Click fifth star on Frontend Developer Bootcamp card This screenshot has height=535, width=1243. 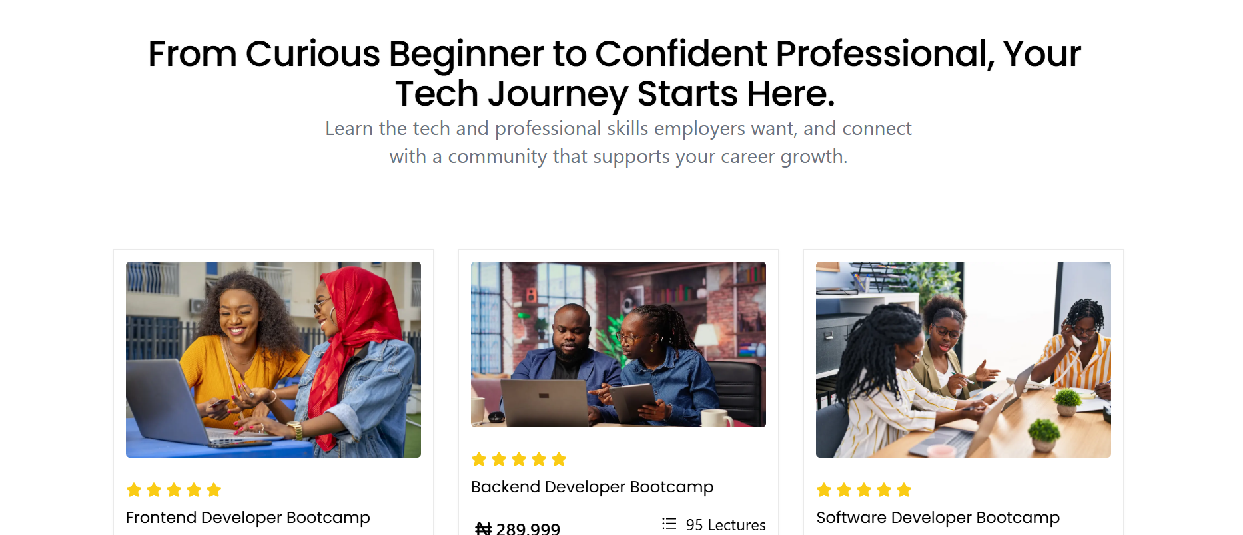(x=214, y=490)
